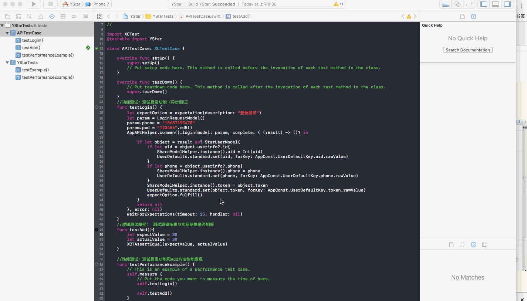The image size is (527, 301).
Task: Collapse the root YStarTests 5 tests bundle
Action: 2,26
